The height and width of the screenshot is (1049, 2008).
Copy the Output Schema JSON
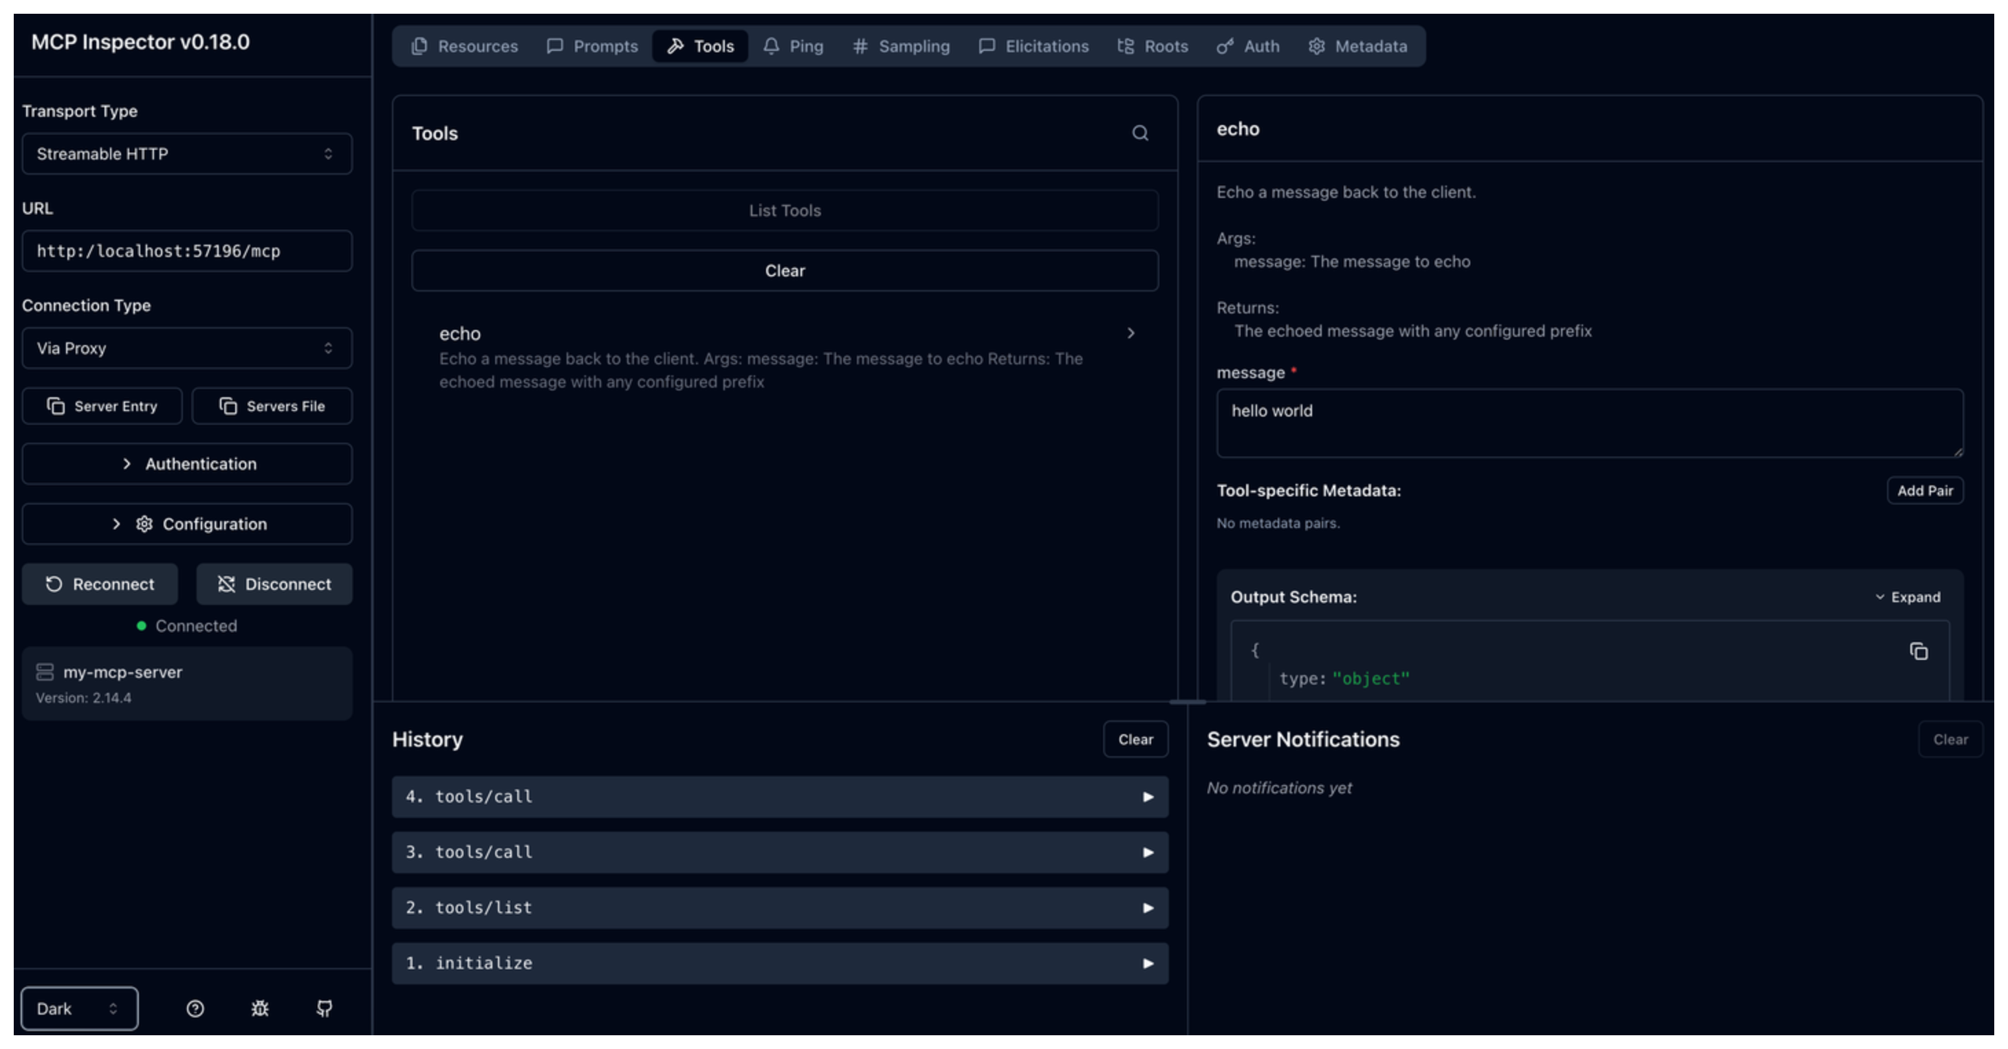[1919, 651]
